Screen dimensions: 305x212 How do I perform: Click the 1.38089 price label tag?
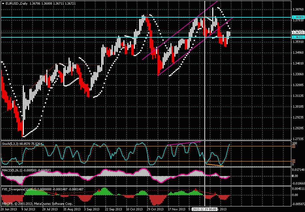(x=297, y=17)
